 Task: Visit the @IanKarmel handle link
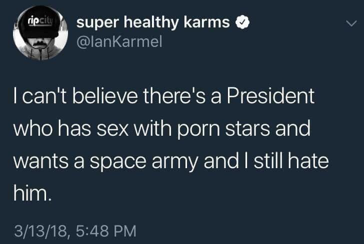tap(118, 42)
